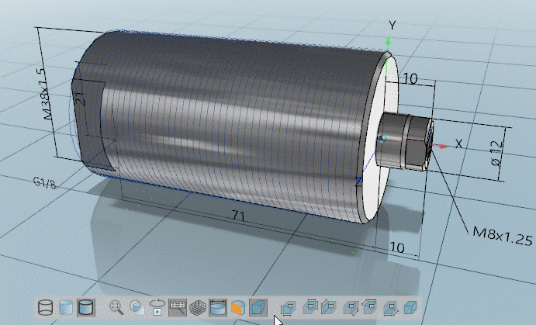Image resolution: width=536 pixels, height=325 pixels.
Task: Toggle the hatched cube background icon
Action: coord(258,307)
